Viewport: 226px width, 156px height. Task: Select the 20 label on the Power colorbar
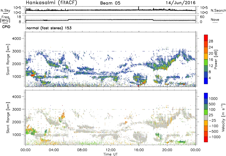211,54
